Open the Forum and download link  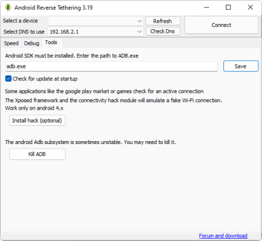pyautogui.click(x=223, y=236)
